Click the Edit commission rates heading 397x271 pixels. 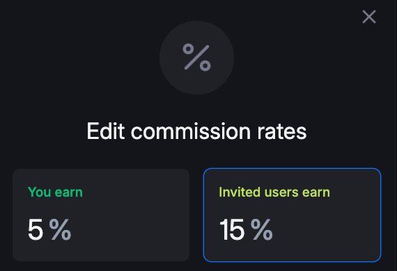[x=196, y=131]
